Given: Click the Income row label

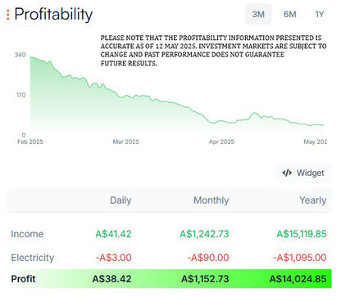Looking at the screenshot, I should [27, 234].
